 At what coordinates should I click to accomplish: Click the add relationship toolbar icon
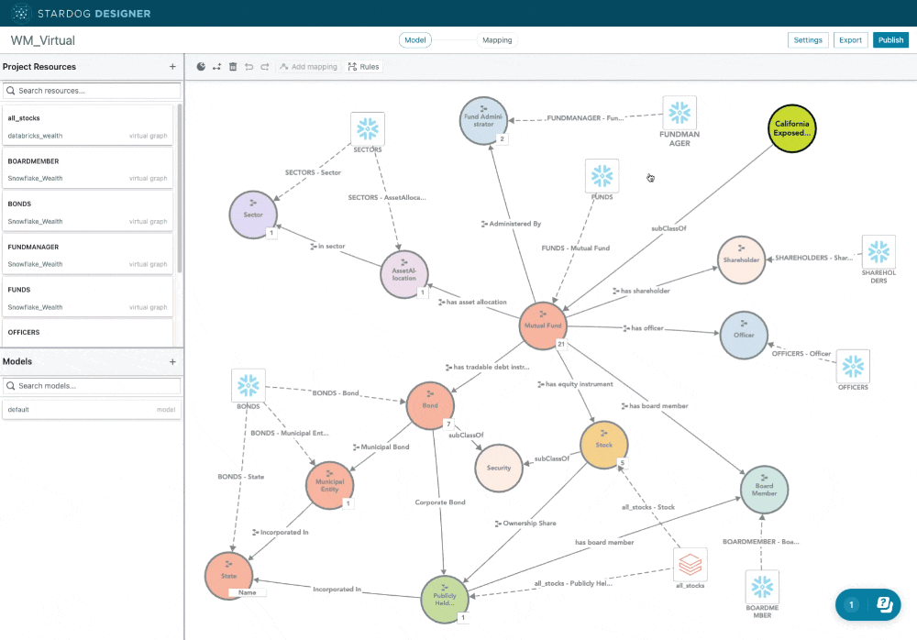click(x=217, y=67)
